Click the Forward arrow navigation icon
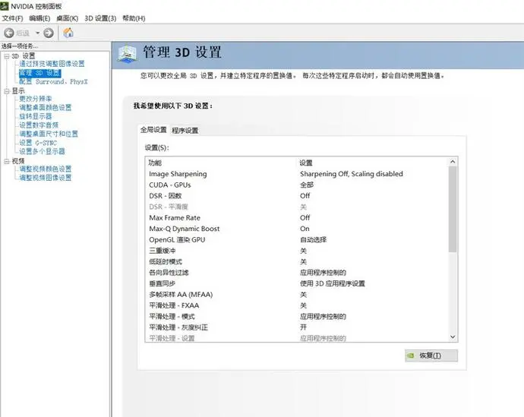Screen dimensions: 524x417 [49, 33]
